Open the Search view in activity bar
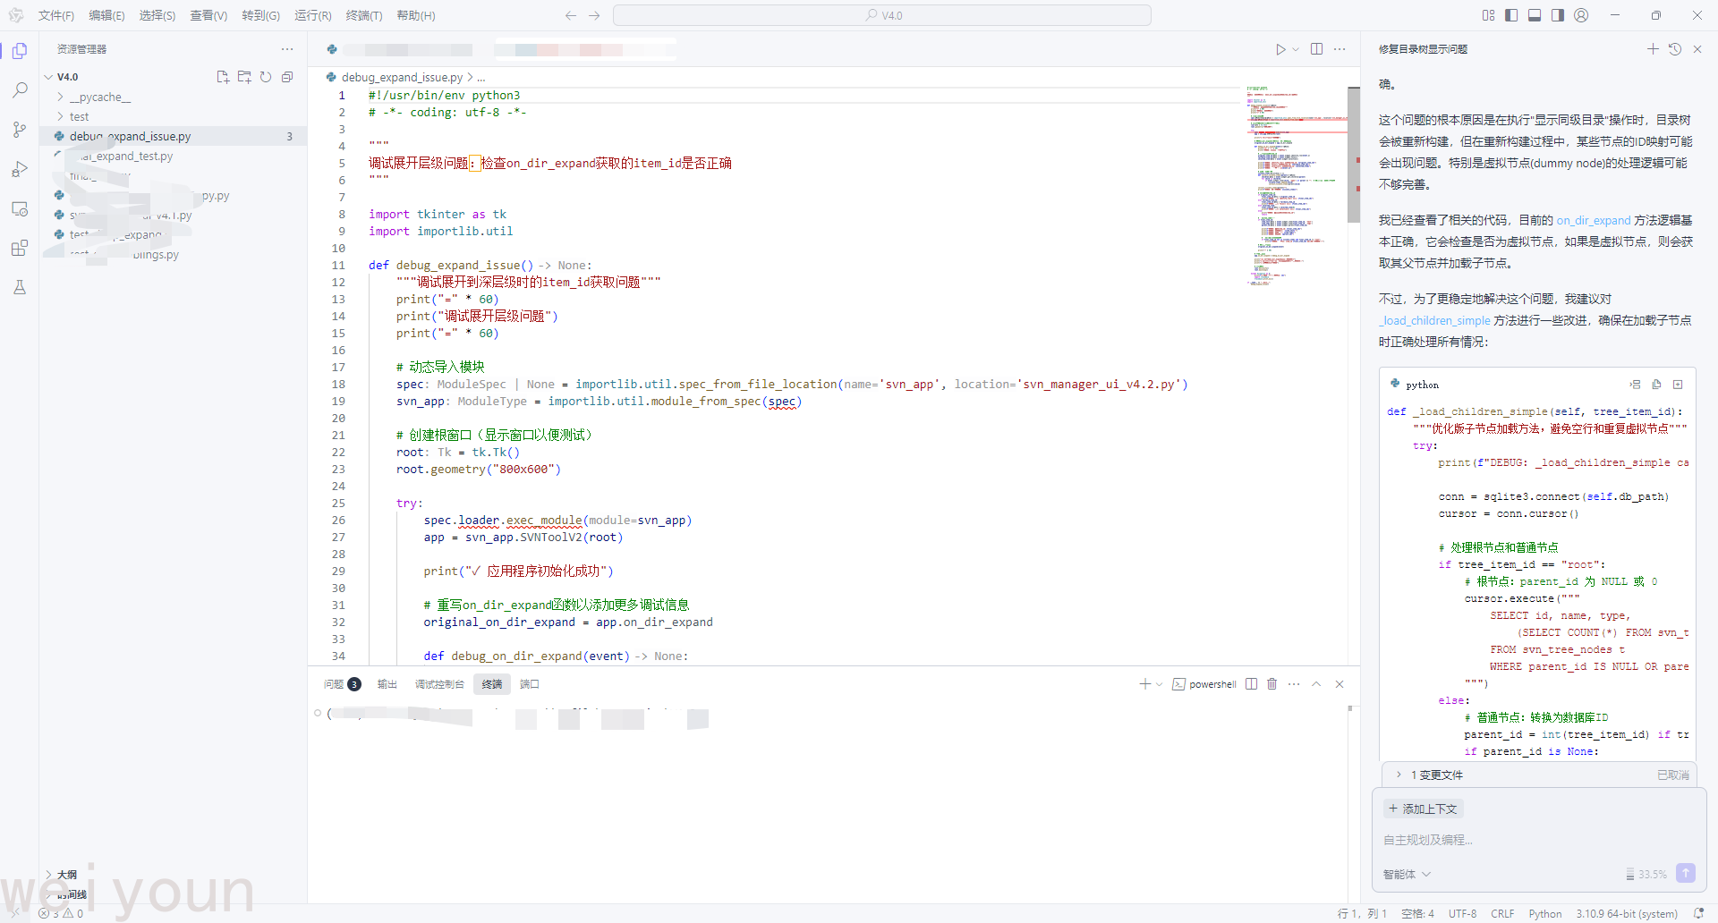Viewport: 1718px width, 923px height. (x=20, y=90)
